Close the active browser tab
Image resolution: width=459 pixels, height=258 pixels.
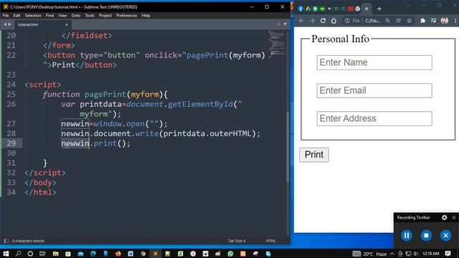tap(366, 9)
